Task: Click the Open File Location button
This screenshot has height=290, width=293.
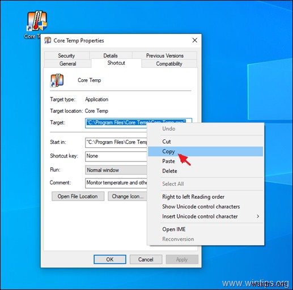Action: pyautogui.click(x=78, y=197)
